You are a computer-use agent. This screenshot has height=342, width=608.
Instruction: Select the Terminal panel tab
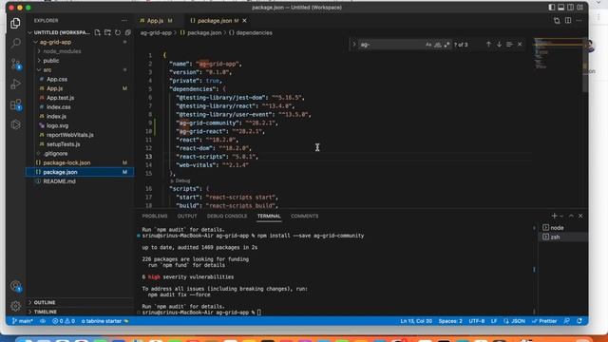click(269, 216)
